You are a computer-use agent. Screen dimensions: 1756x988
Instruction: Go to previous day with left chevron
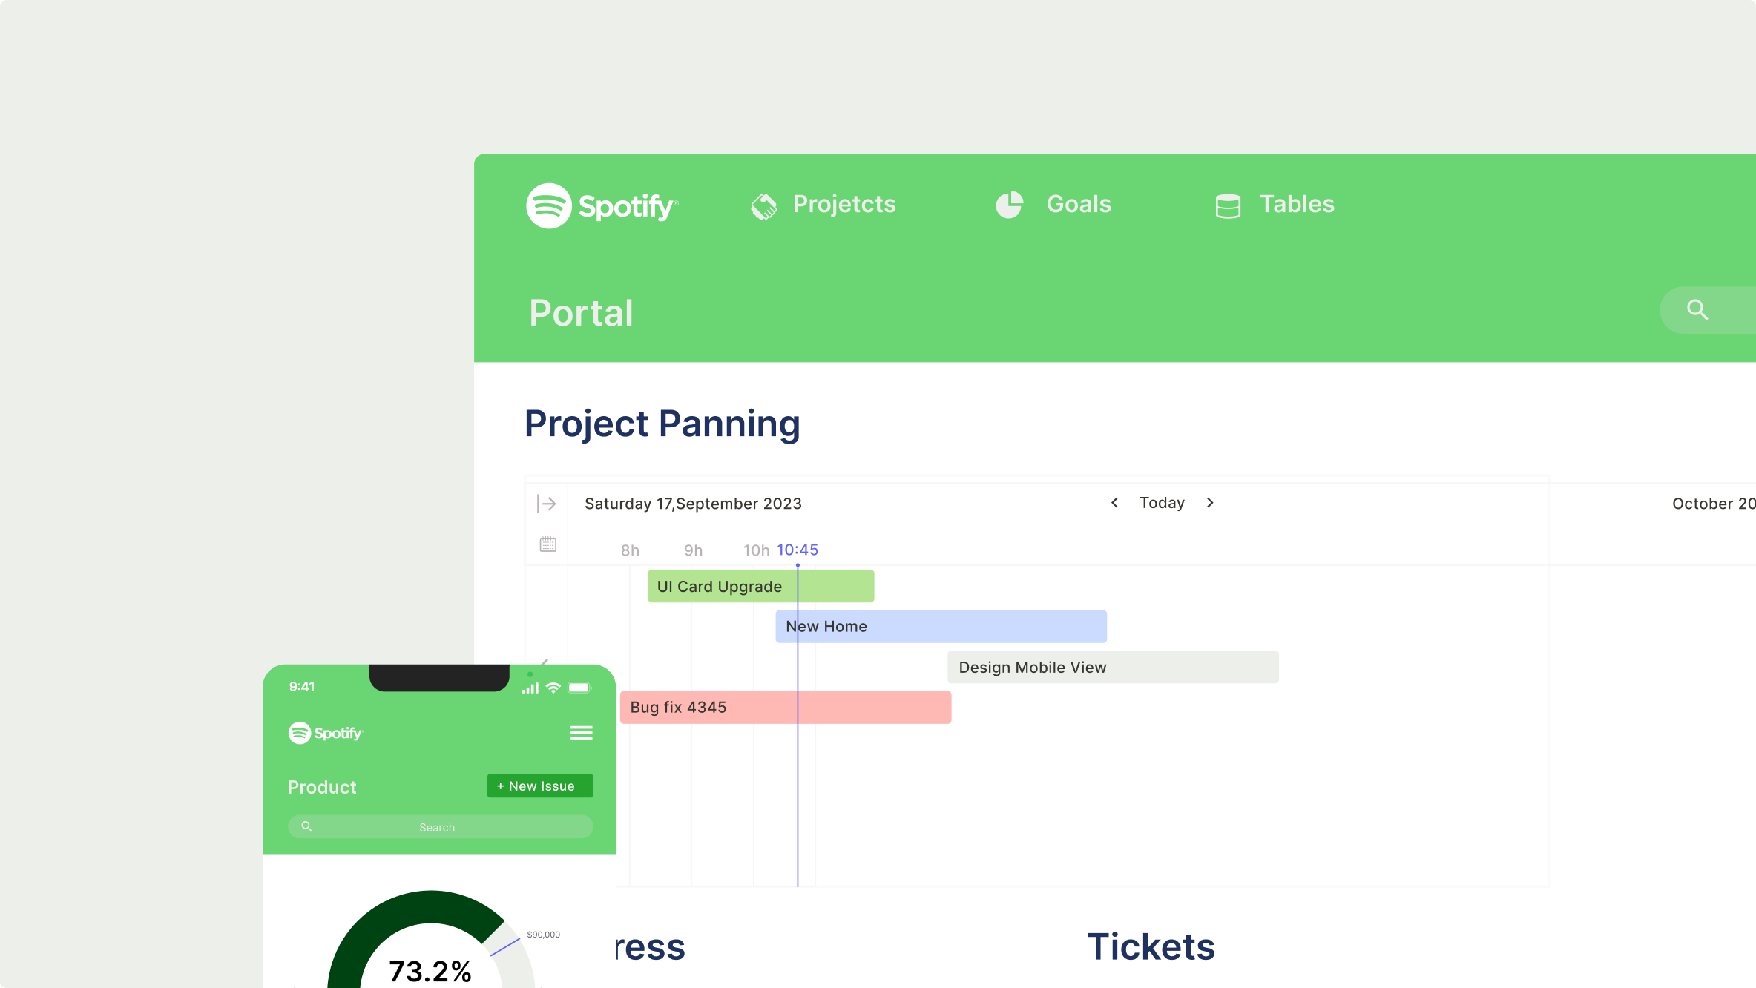click(x=1114, y=503)
